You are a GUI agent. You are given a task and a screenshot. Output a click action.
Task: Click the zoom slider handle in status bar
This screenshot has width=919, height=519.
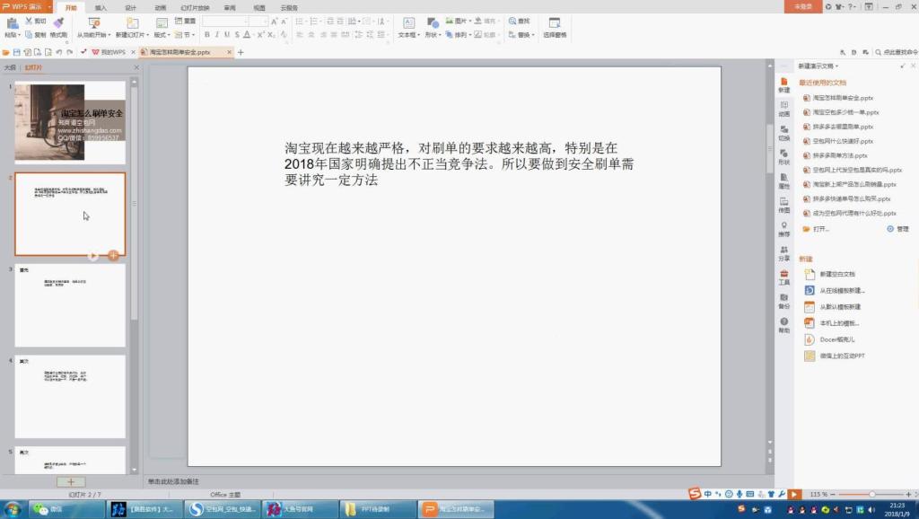pyautogui.click(x=871, y=495)
